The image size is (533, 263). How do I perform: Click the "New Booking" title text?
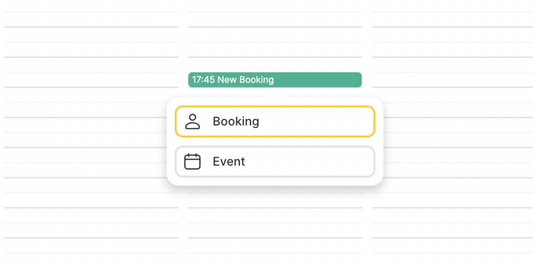click(245, 79)
